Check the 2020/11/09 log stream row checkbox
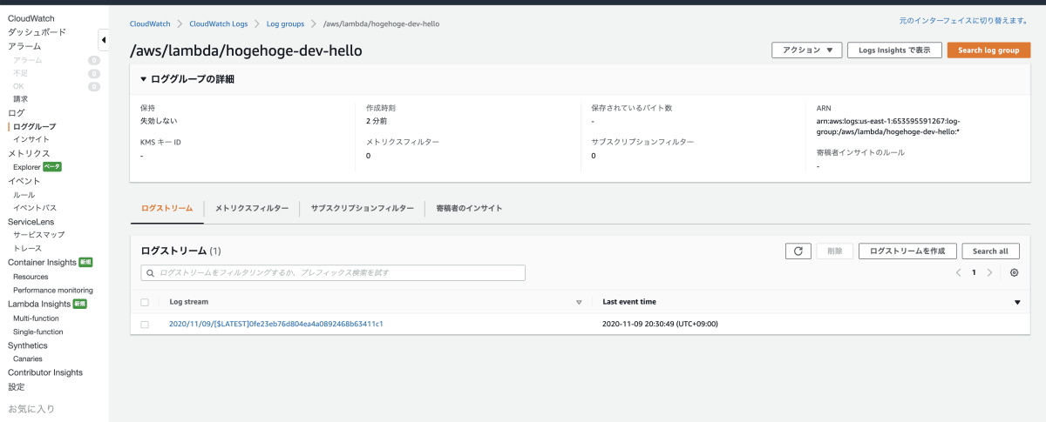Viewport: 1046px width, 422px height. pos(145,324)
